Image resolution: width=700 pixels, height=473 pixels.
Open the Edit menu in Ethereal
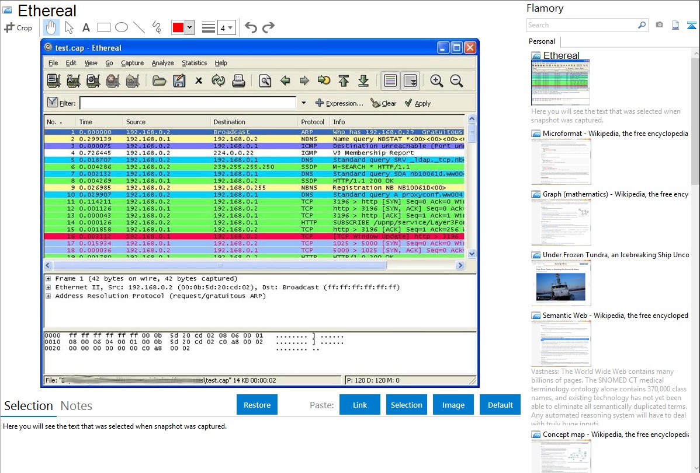71,63
